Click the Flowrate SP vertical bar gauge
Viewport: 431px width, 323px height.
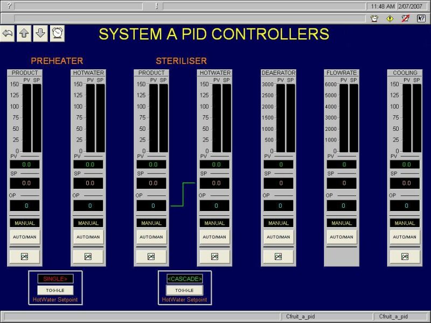pyautogui.click(x=354, y=118)
